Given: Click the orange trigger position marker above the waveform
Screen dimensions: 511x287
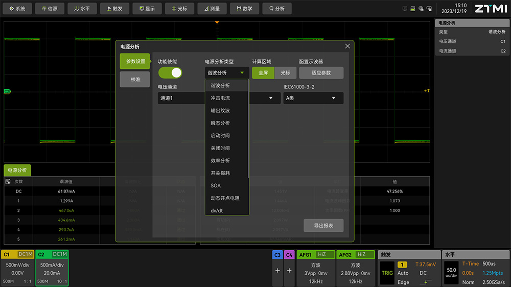Looking at the screenshot, I should 217,22.
